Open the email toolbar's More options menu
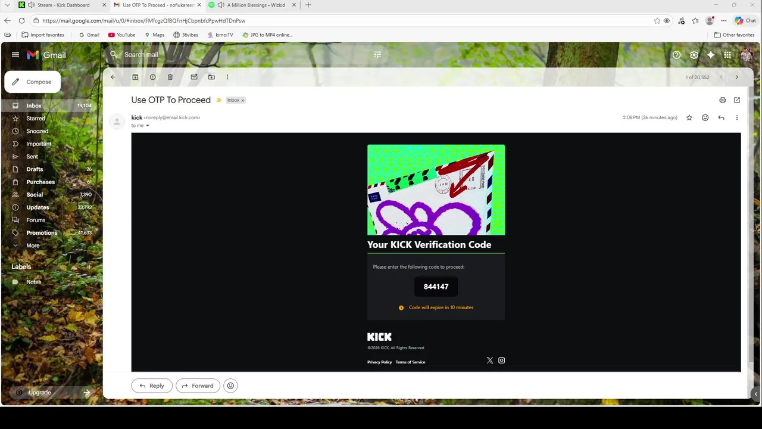Image resolution: width=762 pixels, height=429 pixels. 227,77
